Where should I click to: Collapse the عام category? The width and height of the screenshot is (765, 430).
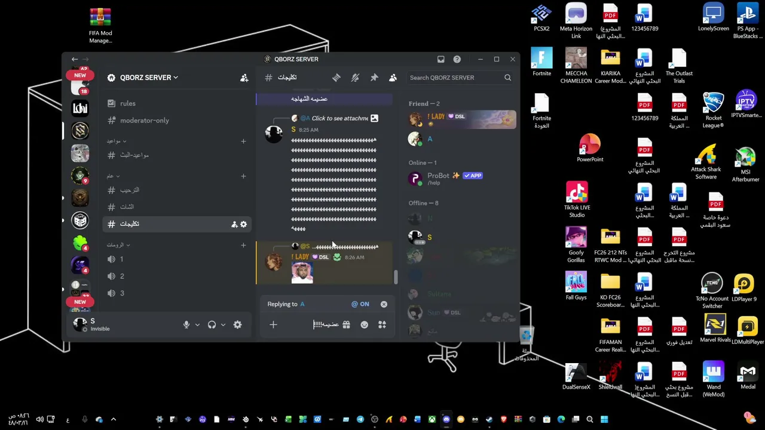(x=113, y=176)
